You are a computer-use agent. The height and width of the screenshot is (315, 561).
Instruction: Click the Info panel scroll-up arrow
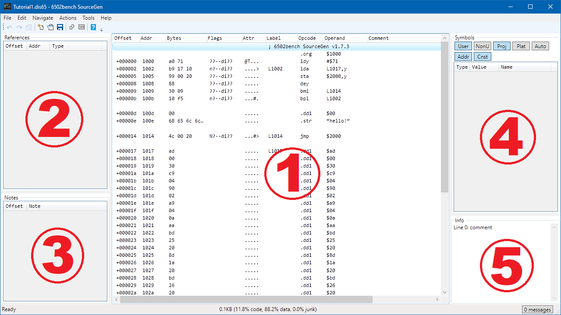[x=554, y=227]
